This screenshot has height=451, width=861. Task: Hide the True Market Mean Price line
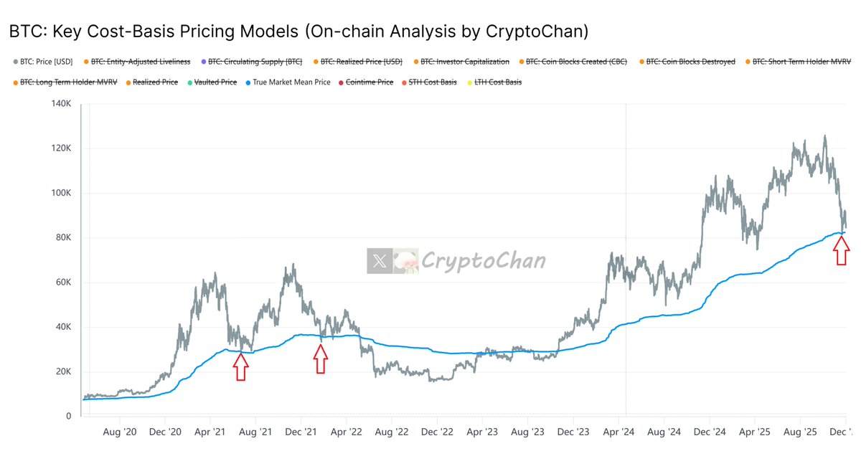(x=291, y=82)
